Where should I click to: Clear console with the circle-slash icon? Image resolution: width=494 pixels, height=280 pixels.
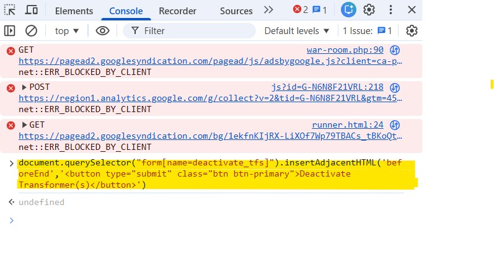(x=31, y=31)
